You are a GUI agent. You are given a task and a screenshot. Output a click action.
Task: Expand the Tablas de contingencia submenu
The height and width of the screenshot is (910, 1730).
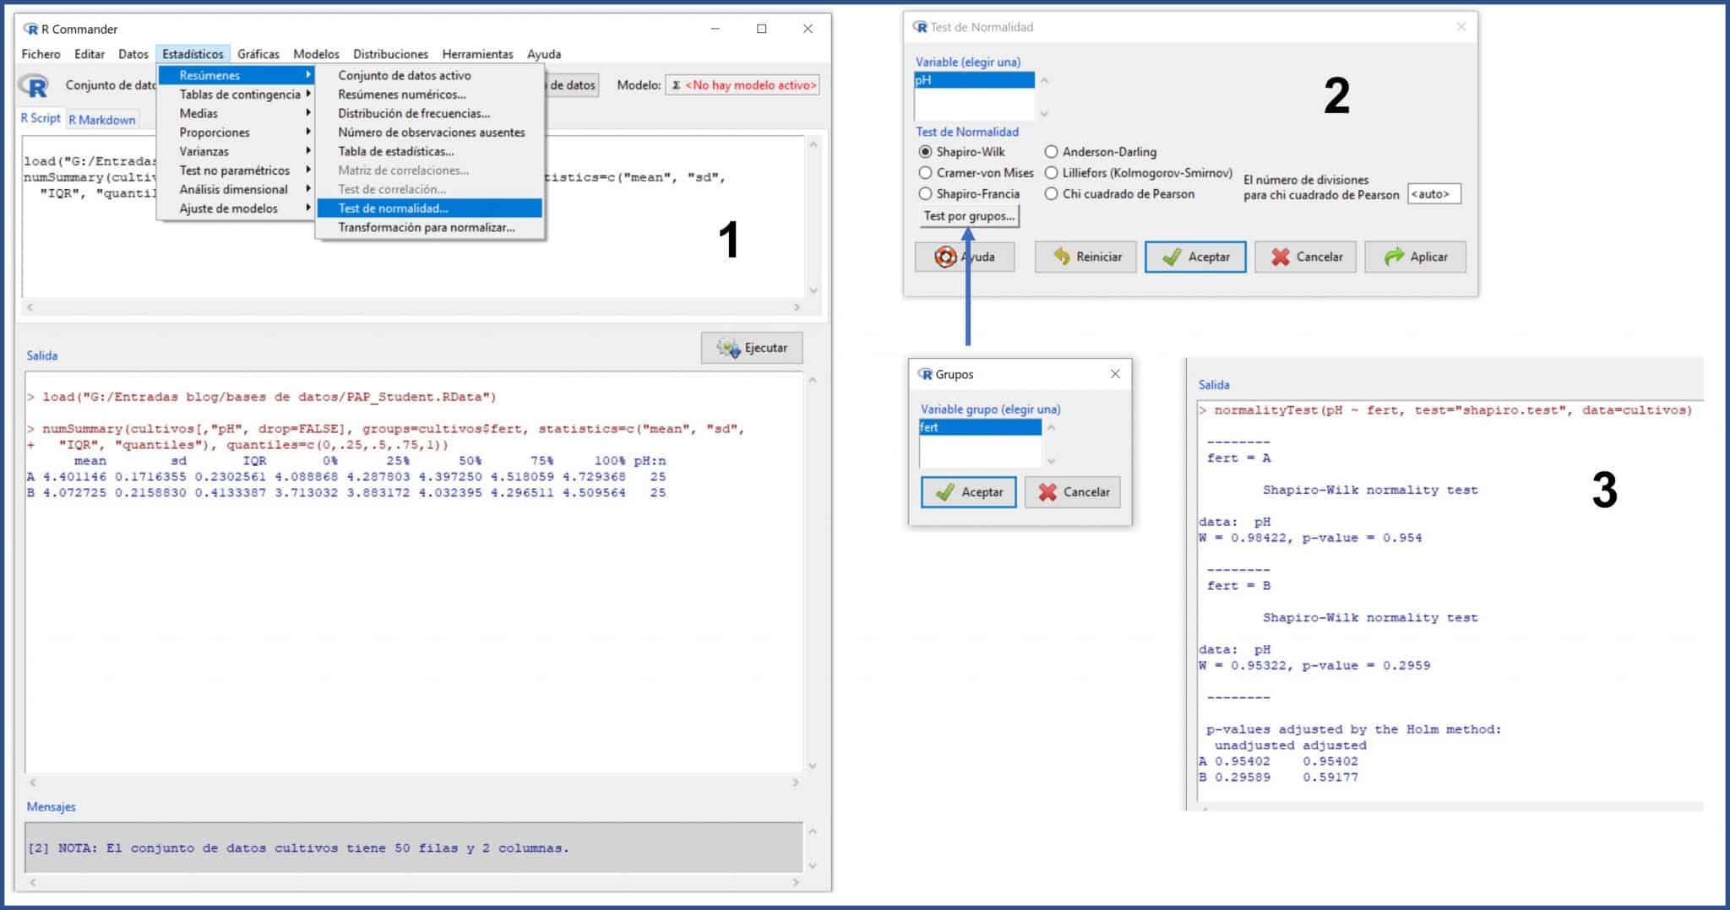tap(240, 95)
